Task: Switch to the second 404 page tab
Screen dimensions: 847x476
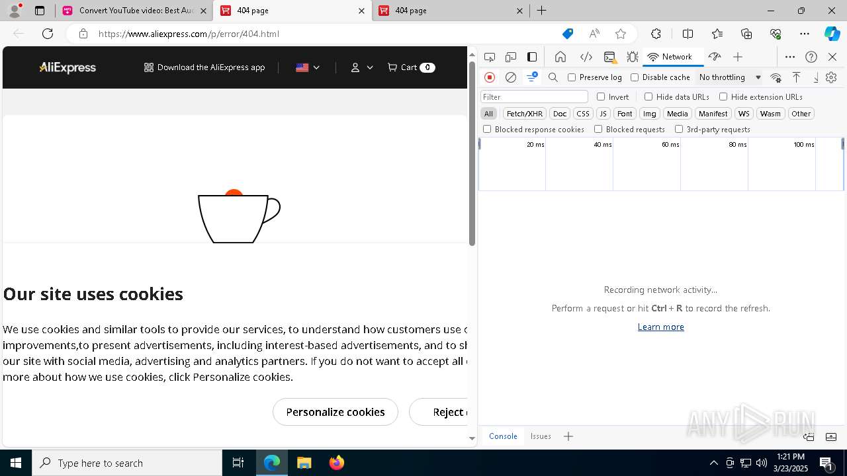Action: (451, 11)
